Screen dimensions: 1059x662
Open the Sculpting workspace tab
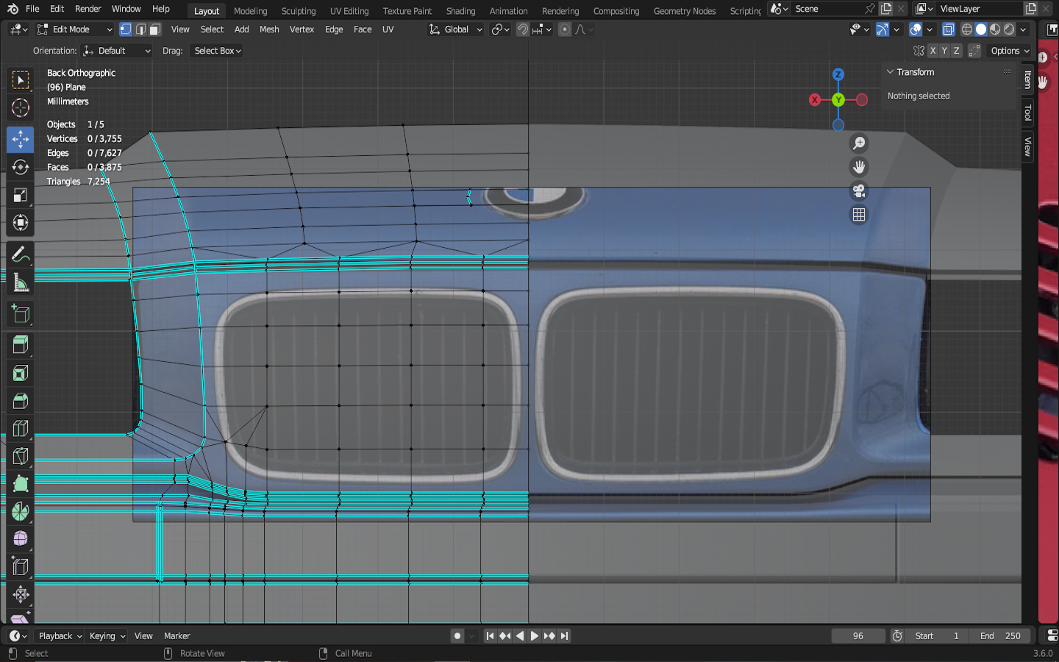point(298,11)
